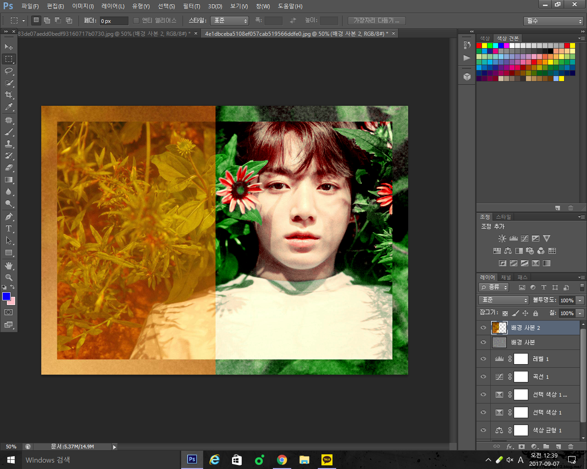Select the Lasso tool
The width and height of the screenshot is (587, 469).
click(9, 71)
